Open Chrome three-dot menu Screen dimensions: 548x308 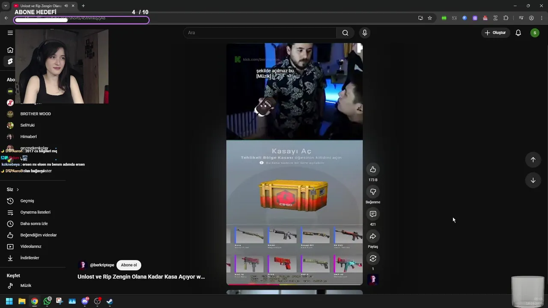542,18
